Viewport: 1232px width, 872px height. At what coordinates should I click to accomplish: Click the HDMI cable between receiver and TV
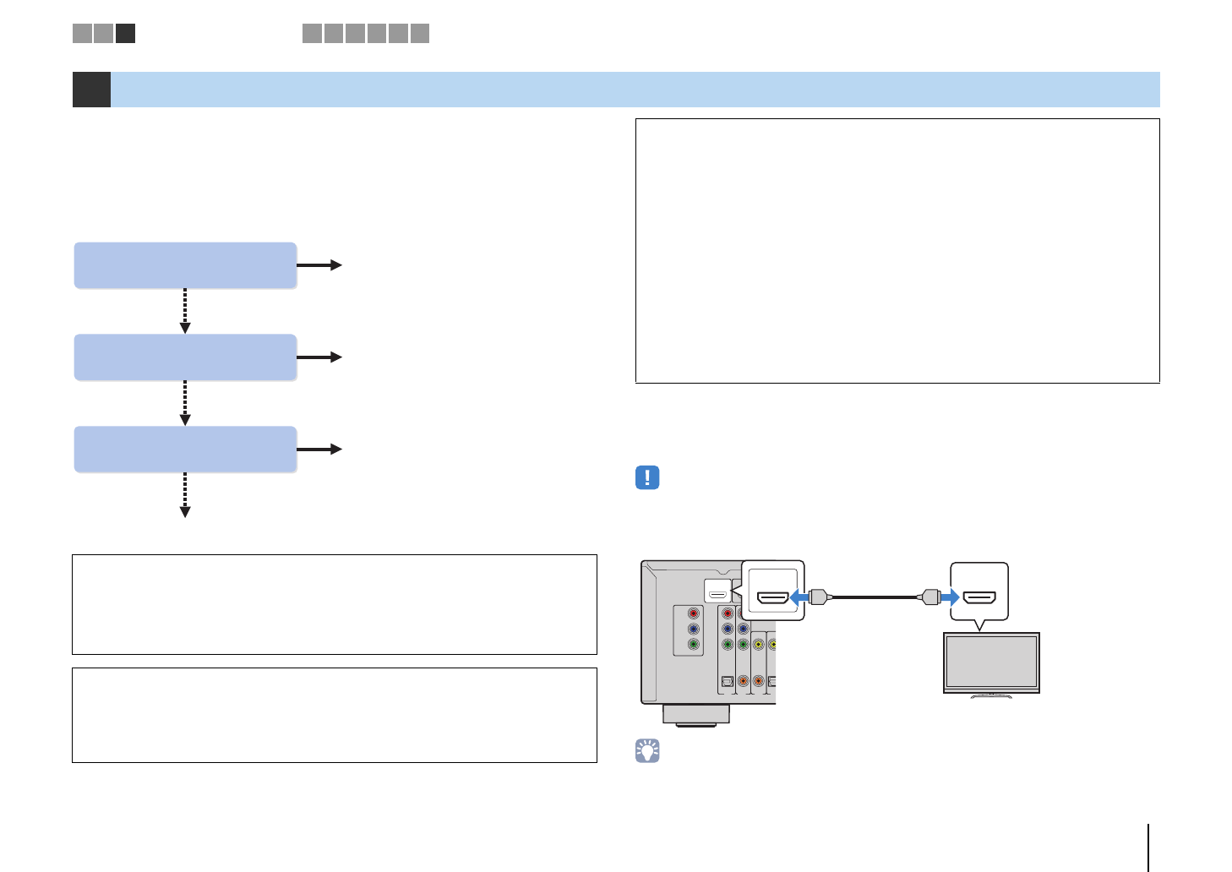875,597
